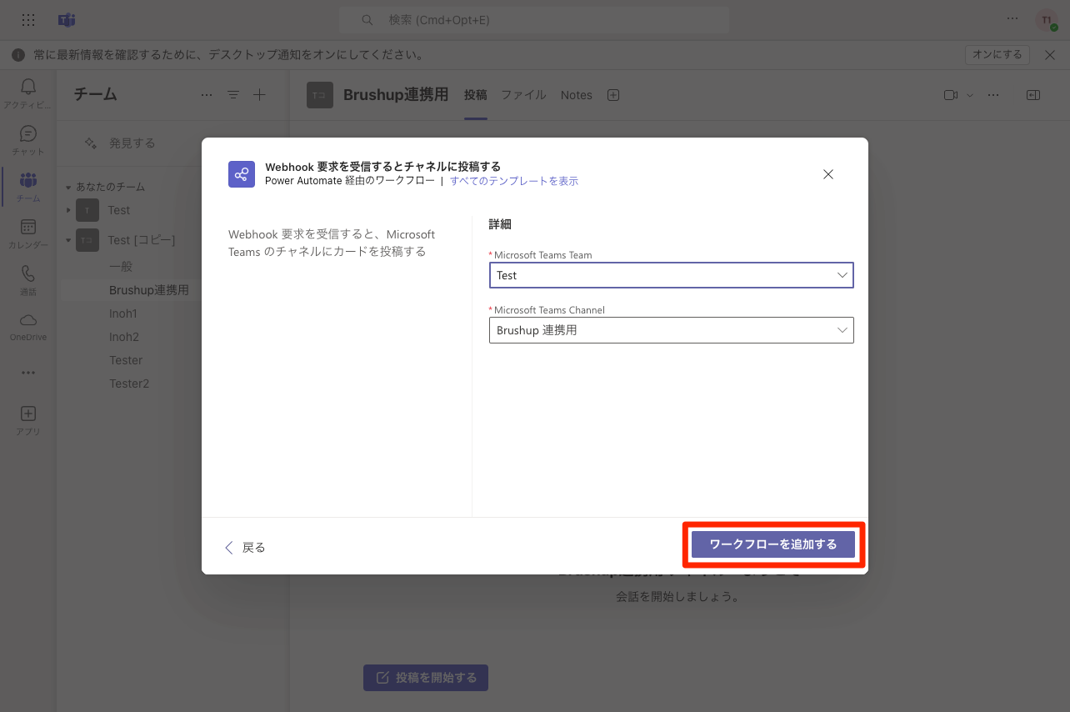Click the add tab plus icon

tap(613, 95)
